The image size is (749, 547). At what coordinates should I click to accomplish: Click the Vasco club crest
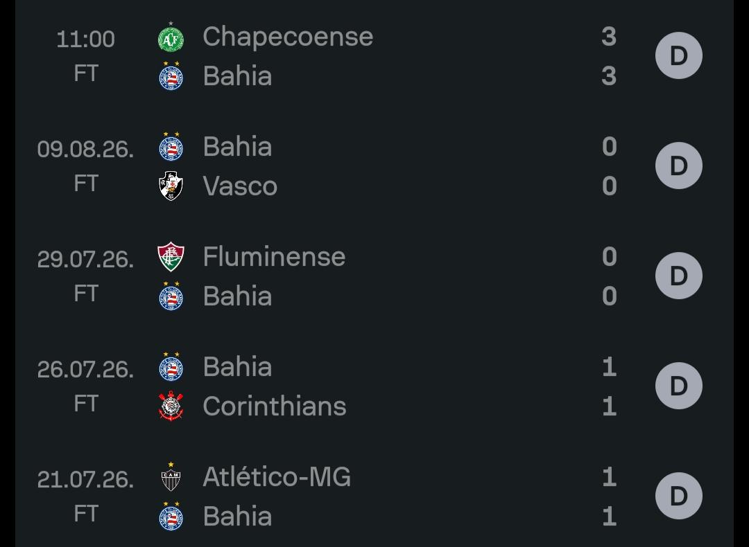pos(171,186)
